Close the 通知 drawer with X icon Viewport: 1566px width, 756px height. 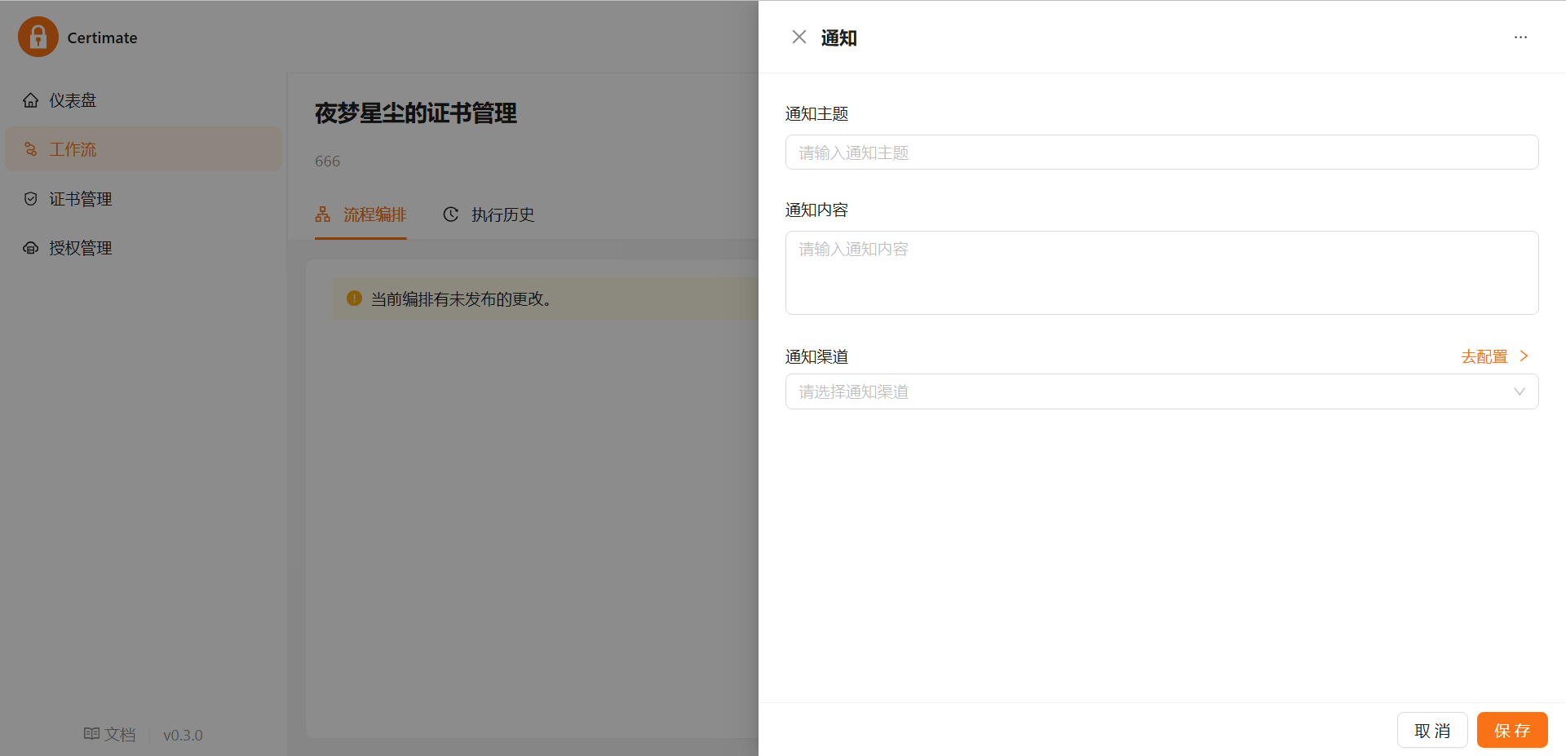click(798, 38)
